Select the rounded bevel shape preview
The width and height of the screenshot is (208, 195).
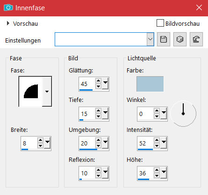click(x=31, y=92)
